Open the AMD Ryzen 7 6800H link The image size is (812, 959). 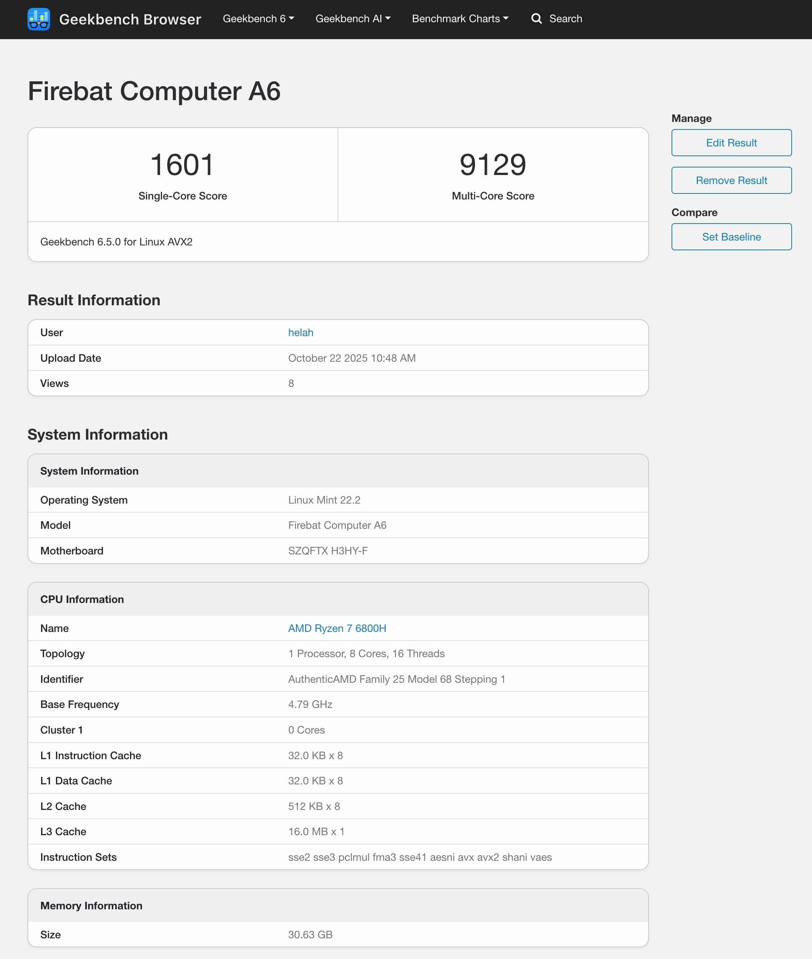(337, 628)
